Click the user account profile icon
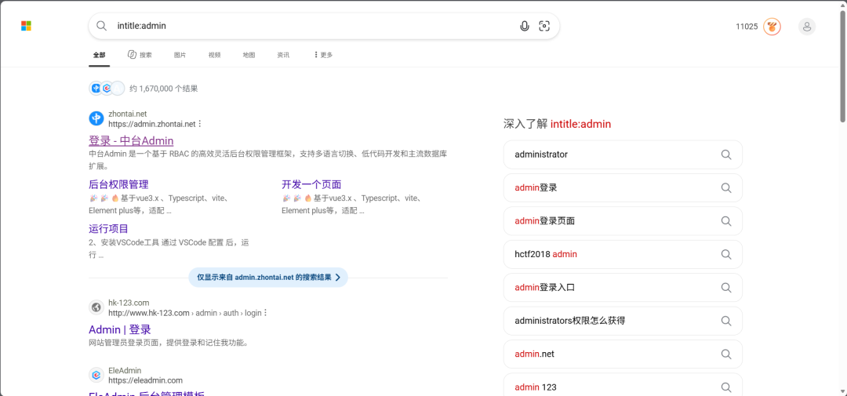 pyautogui.click(x=807, y=27)
